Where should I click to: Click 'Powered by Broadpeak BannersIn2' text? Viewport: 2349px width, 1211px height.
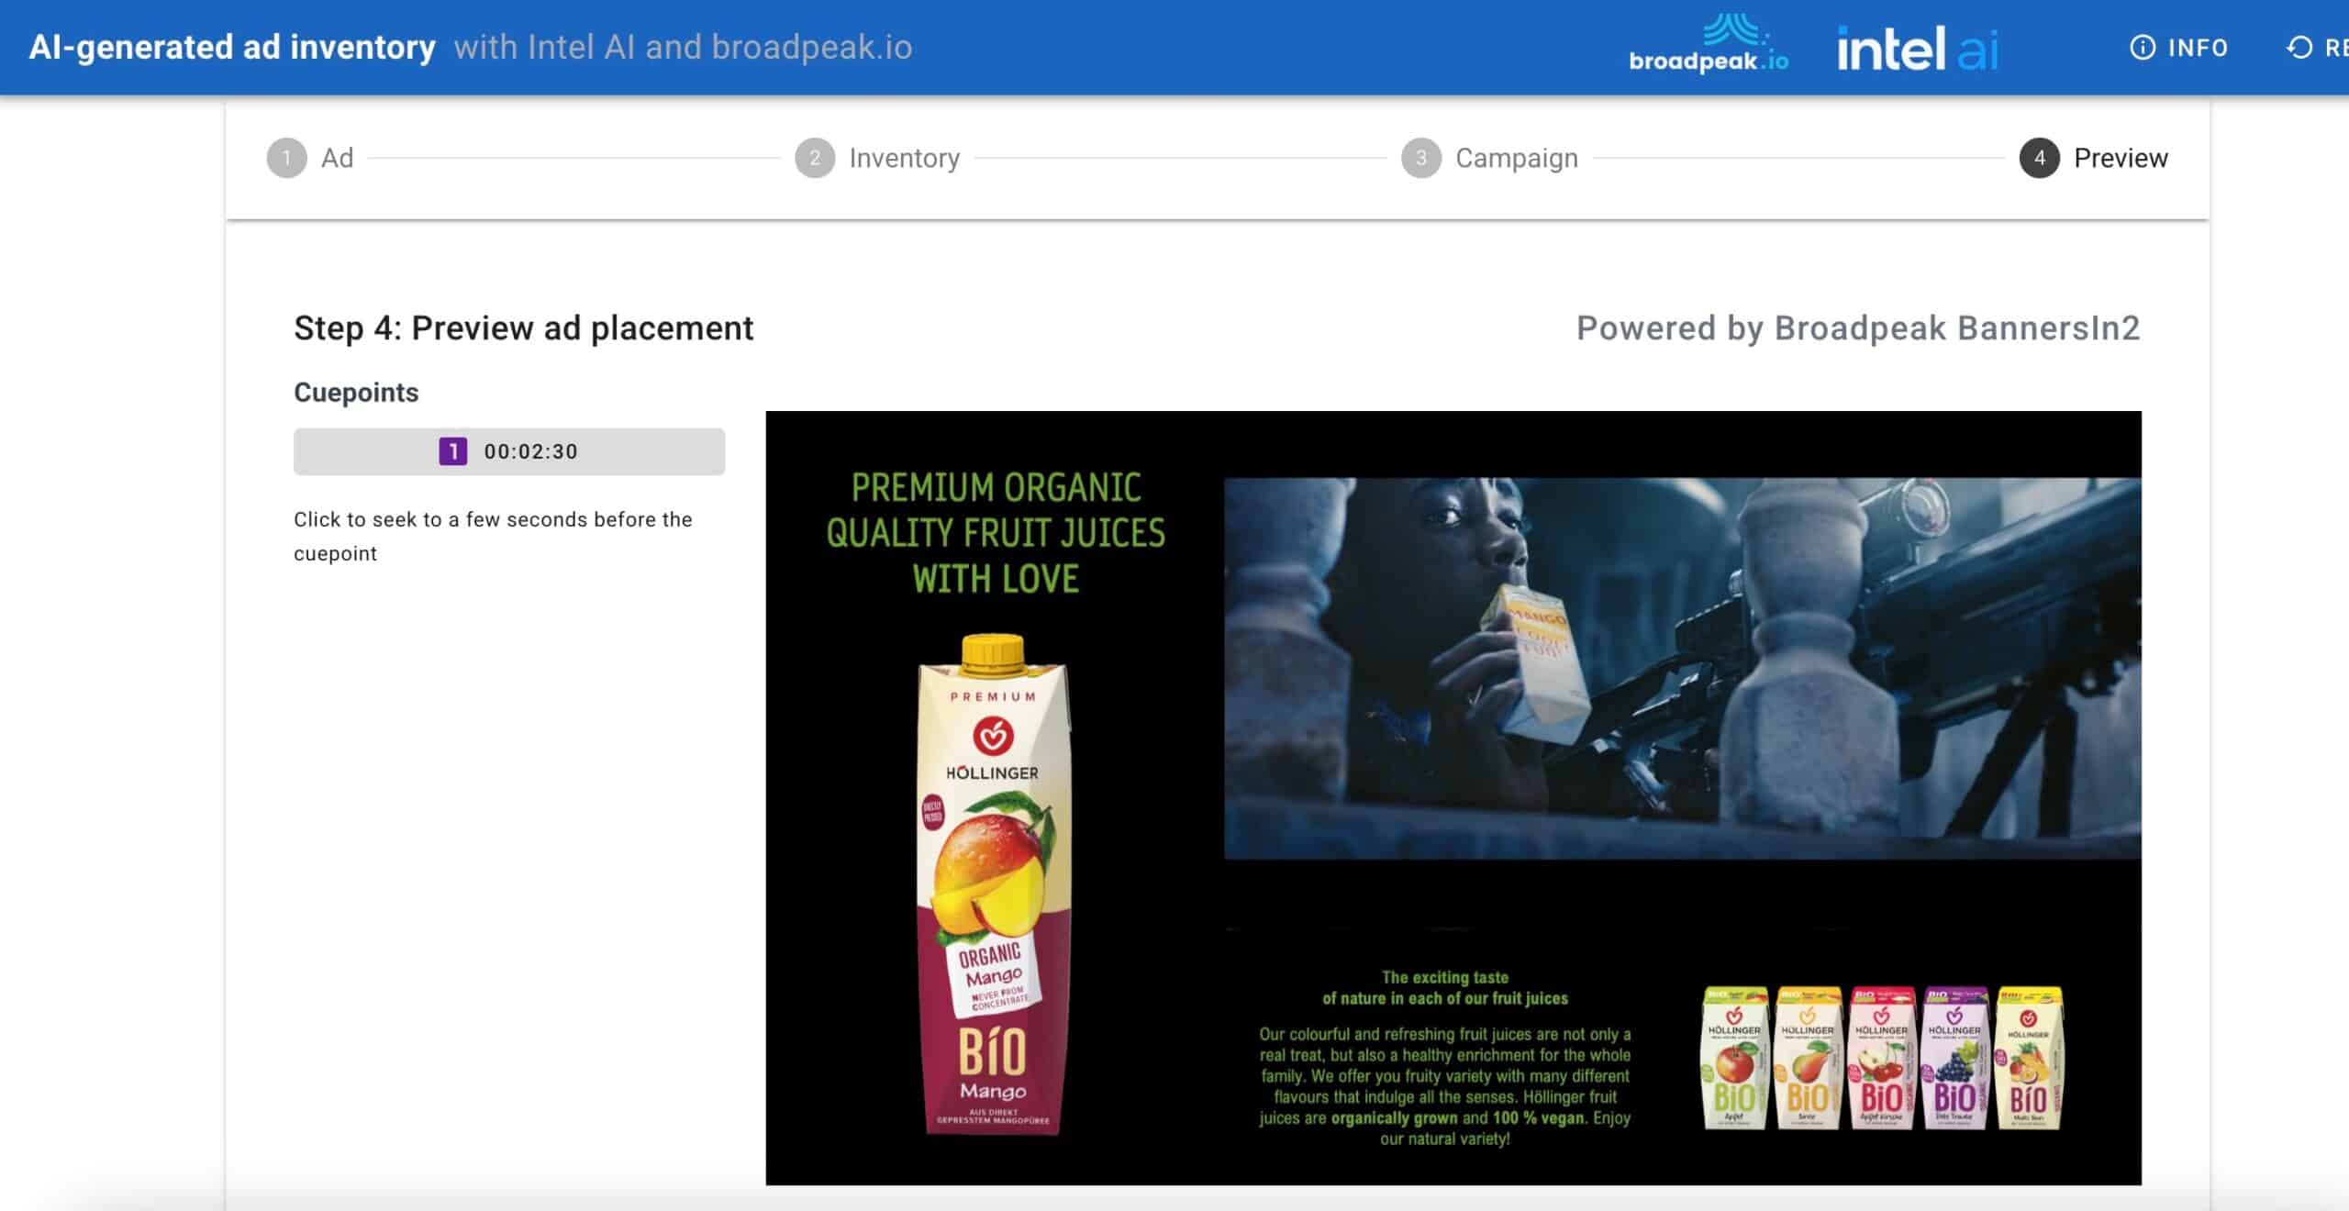click(1858, 328)
